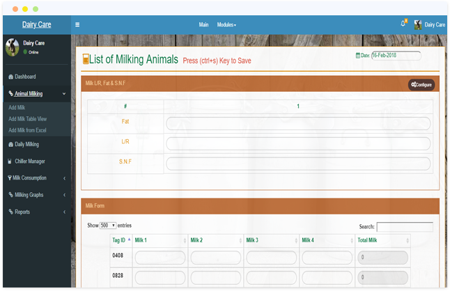Go to Dashboard page
Viewport: 450px width, 291px height.
[x=25, y=77]
